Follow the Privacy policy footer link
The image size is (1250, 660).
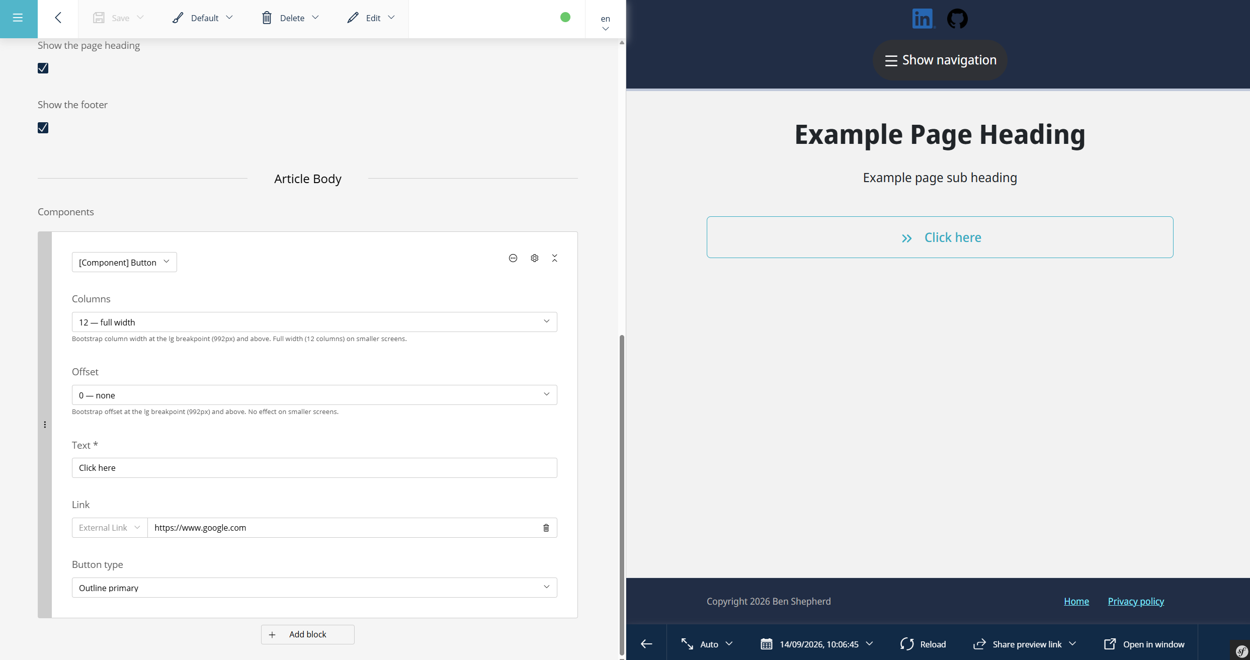1136,601
